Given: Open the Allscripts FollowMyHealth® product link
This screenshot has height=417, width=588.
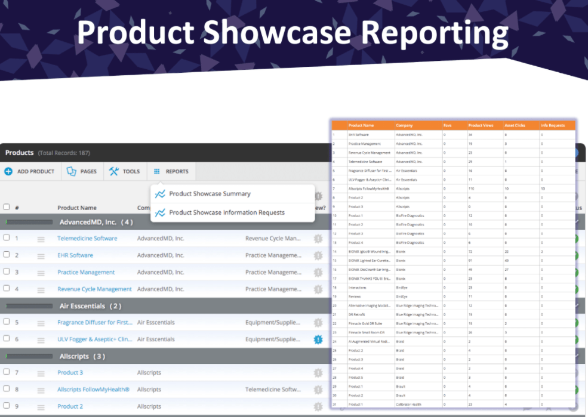Looking at the screenshot, I should point(93,390).
